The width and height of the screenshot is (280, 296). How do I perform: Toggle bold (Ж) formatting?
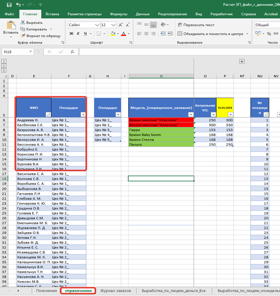tap(71, 34)
